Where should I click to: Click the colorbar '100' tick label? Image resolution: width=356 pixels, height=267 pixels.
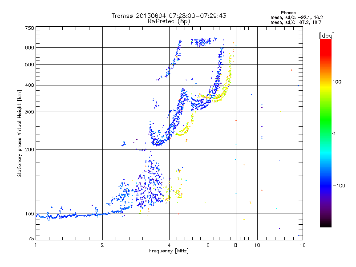[337, 82]
